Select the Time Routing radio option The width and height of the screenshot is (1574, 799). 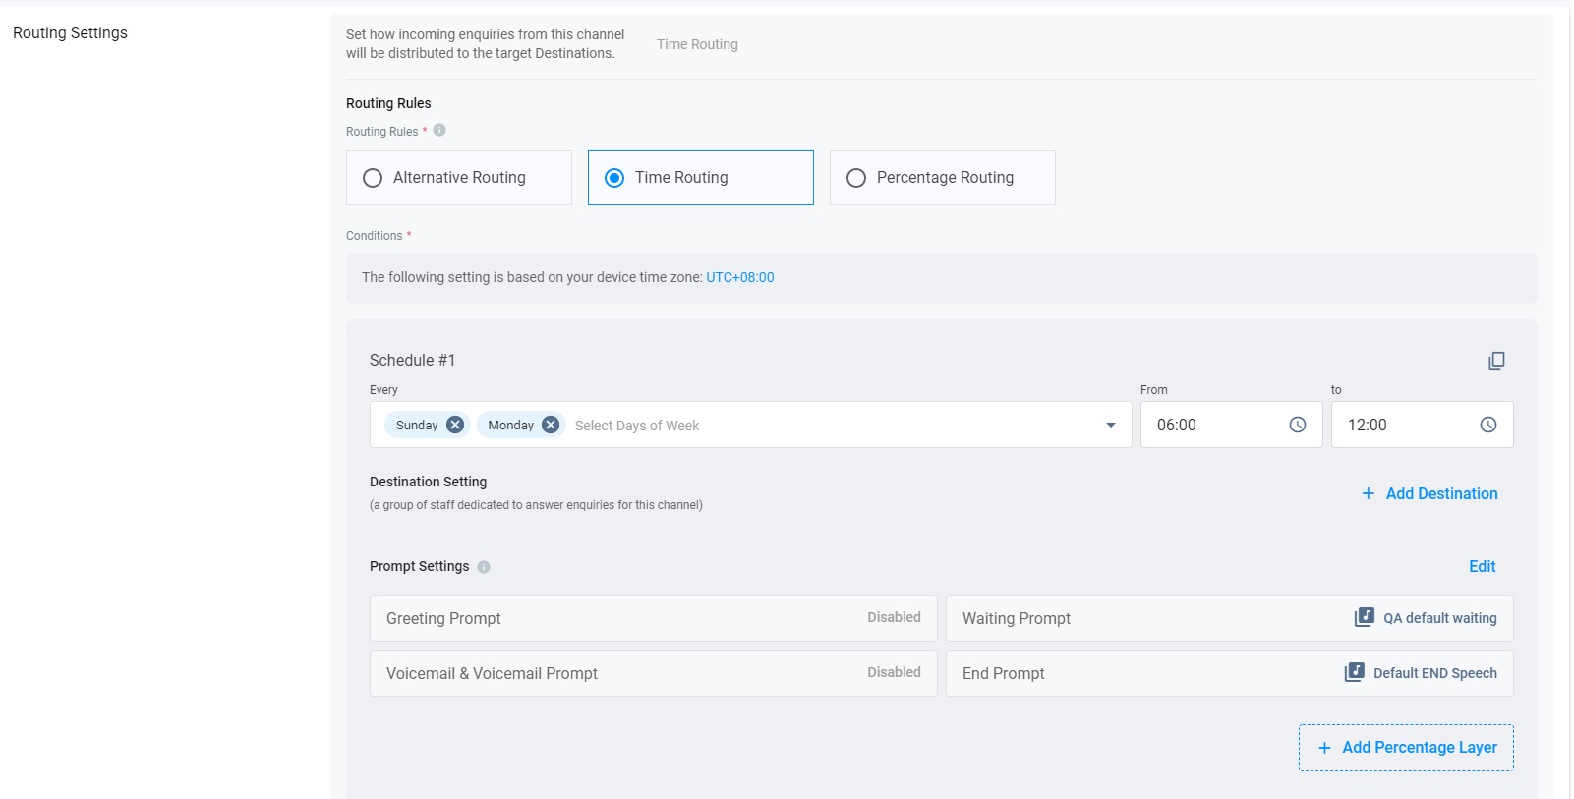(614, 178)
